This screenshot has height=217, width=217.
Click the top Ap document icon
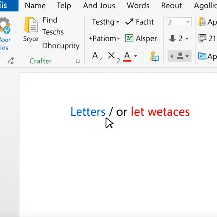202,22
